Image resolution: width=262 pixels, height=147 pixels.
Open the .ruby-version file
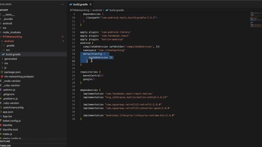point(11,103)
